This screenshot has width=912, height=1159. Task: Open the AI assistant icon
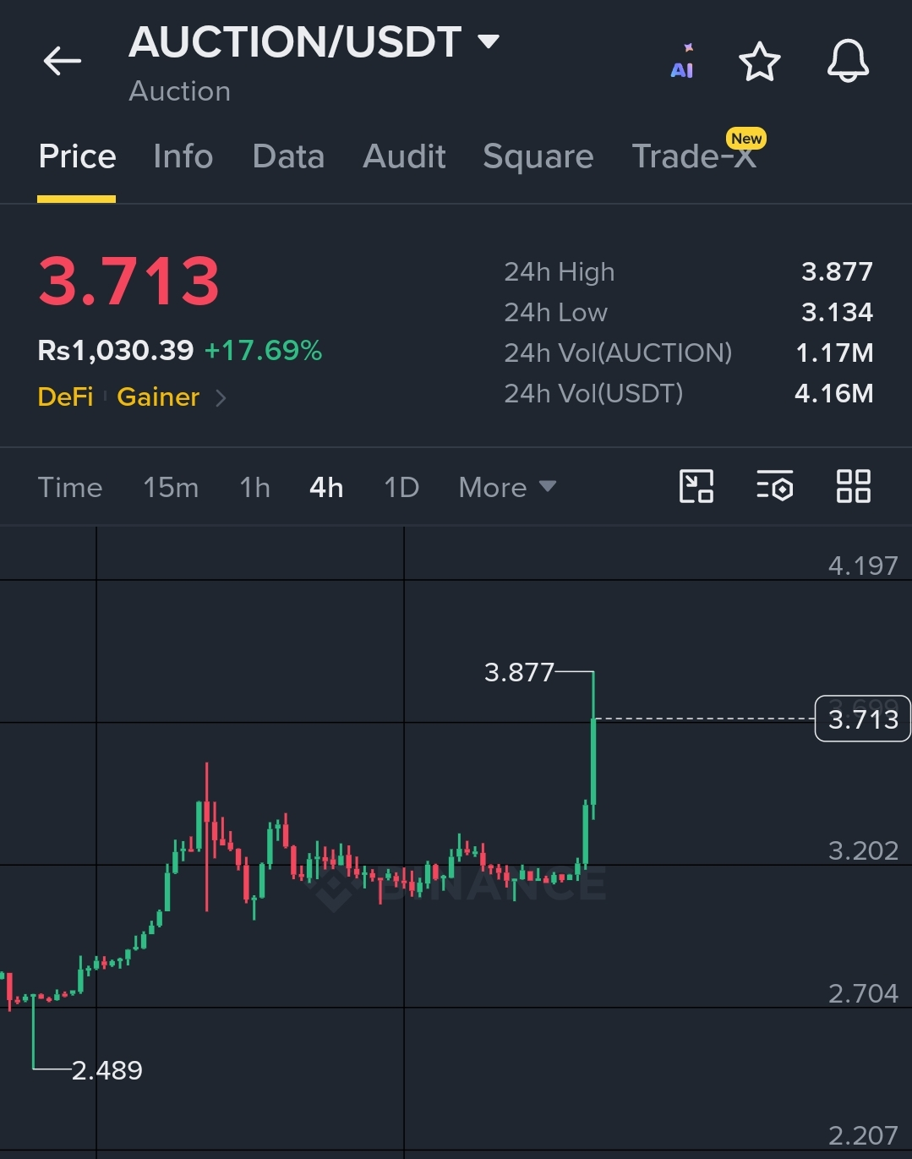pyautogui.click(x=682, y=62)
